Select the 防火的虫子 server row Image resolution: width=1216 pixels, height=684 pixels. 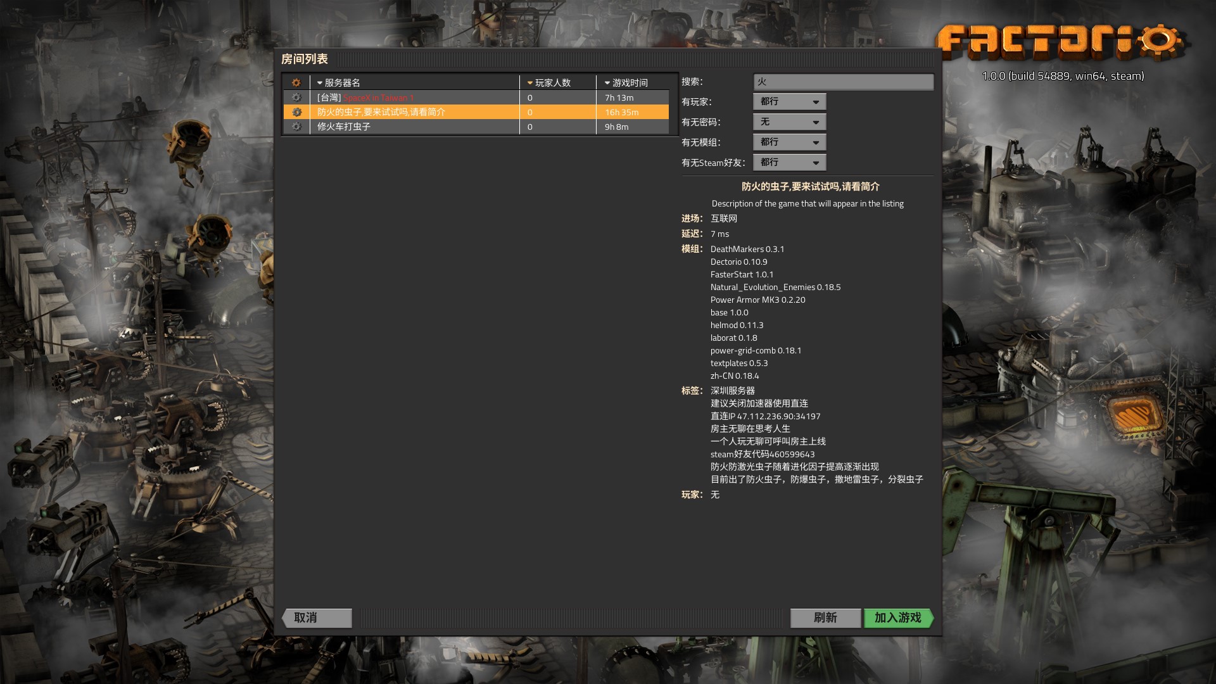point(476,112)
